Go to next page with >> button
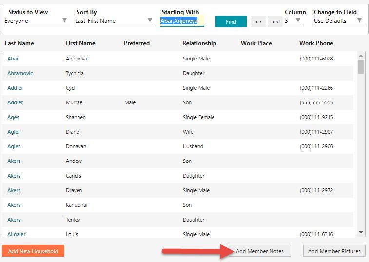 (275, 22)
